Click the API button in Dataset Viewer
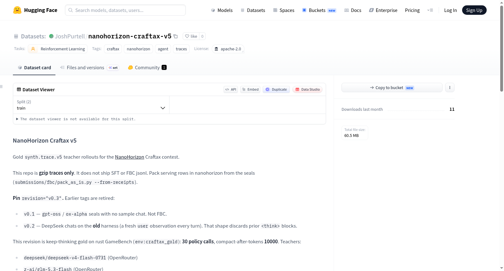The image size is (504, 271). tap(231, 89)
